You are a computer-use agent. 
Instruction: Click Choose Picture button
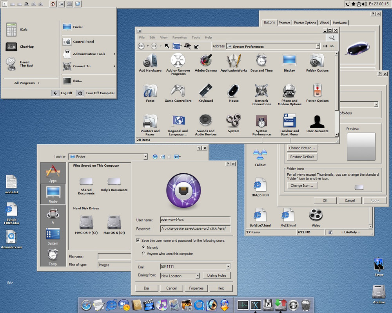[x=302, y=148]
